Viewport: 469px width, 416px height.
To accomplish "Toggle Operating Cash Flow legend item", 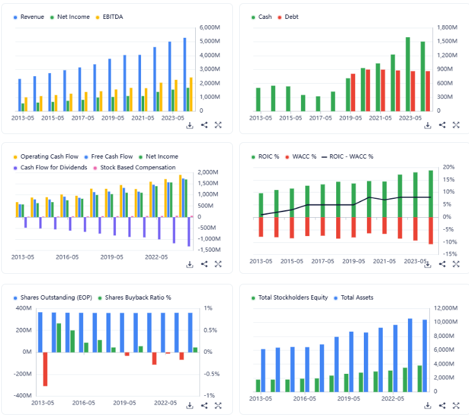I will click(46, 157).
